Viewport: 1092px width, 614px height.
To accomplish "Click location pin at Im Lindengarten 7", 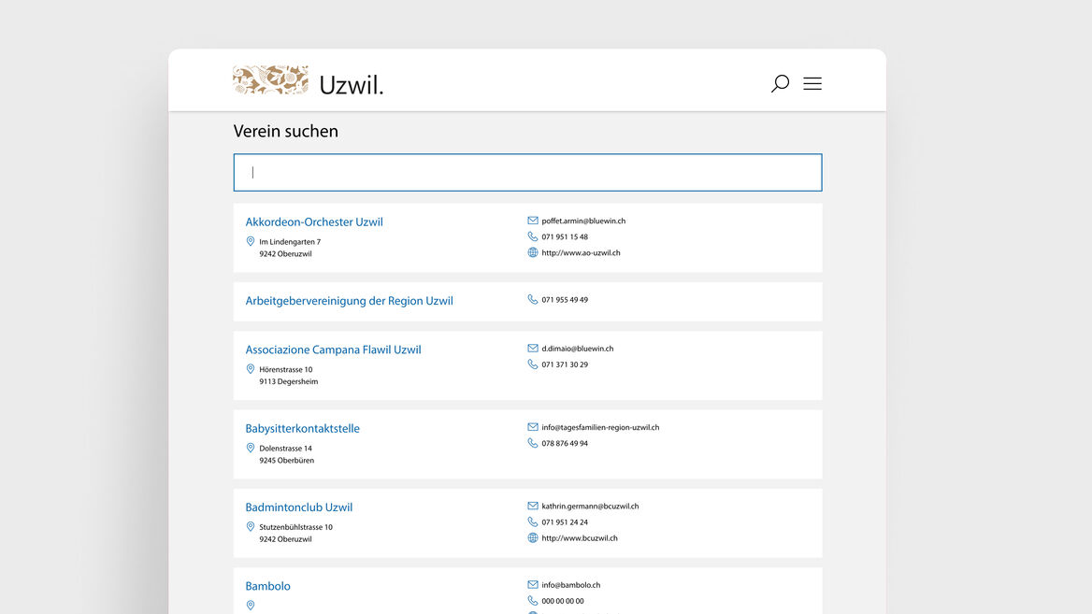I will pyautogui.click(x=251, y=242).
